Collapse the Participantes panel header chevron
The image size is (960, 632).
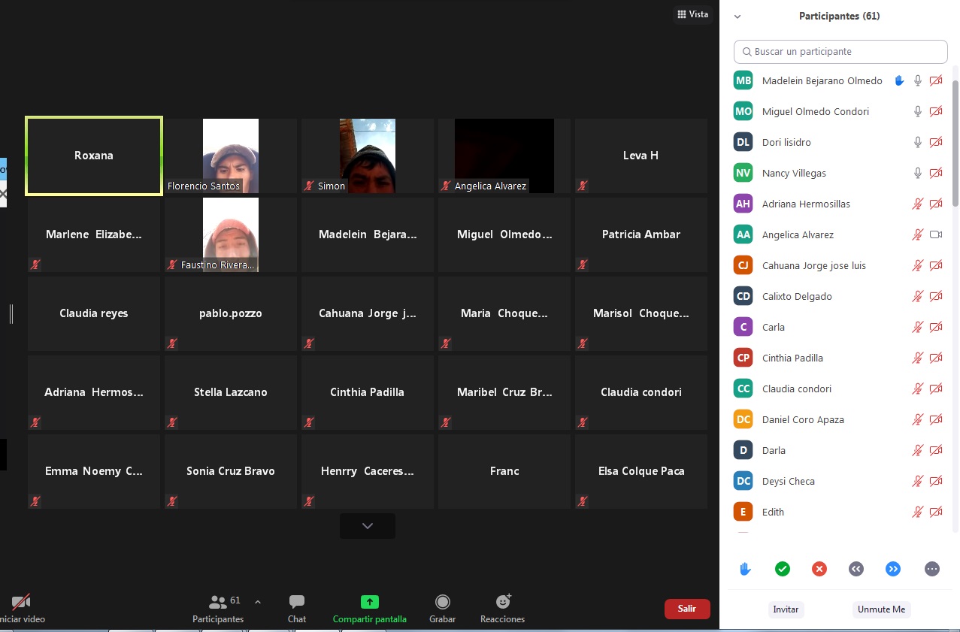737,17
